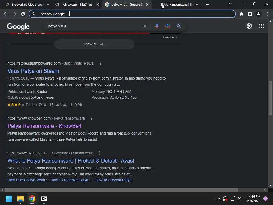Open Google quick settings gear
The width and height of the screenshot is (273, 205).
(249, 26)
